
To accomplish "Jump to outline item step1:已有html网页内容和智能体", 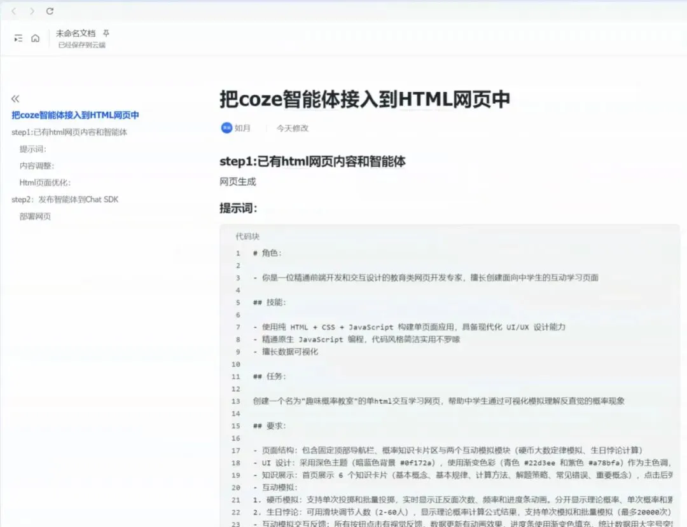I will coord(69,132).
